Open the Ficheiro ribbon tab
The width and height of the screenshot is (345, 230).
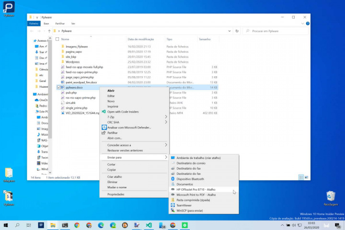pyautogui.click(x=34, y=23)
